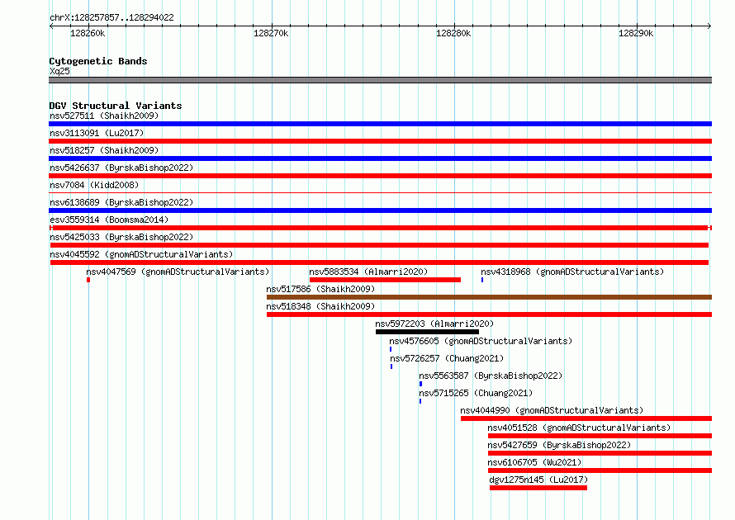Select the blue bar for nsv6138689
The width and height of the screenshot is (735, 520).
coord(380,210)
